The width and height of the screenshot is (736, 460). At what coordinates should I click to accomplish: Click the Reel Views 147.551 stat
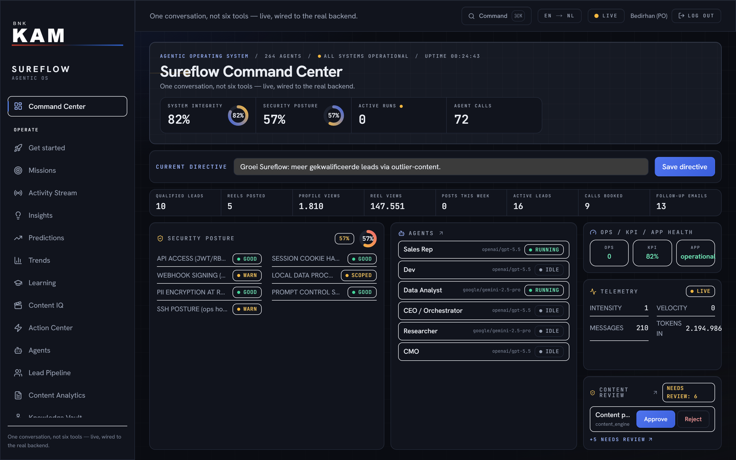(399, 202)
